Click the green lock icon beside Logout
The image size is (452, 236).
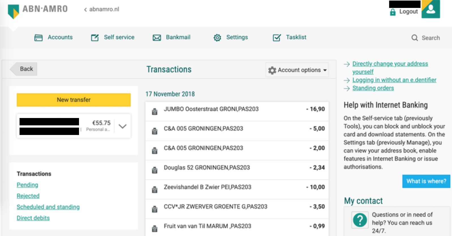[x=393, y=12]
